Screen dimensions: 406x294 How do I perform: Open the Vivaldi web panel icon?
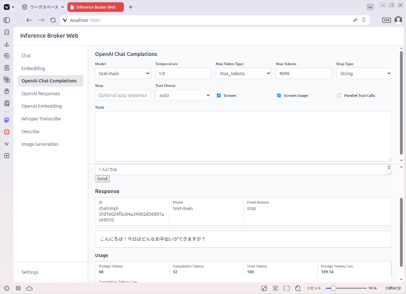(x=7, y=132)
